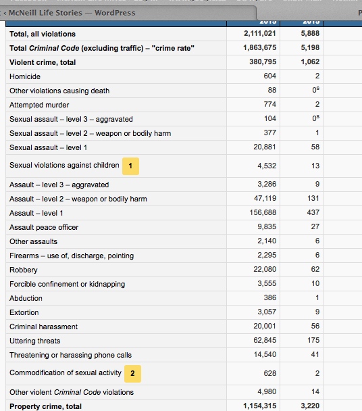The image size is (362, 411).
Task: Click Other violent Criminal Code violations label
Action: (72, 392)
